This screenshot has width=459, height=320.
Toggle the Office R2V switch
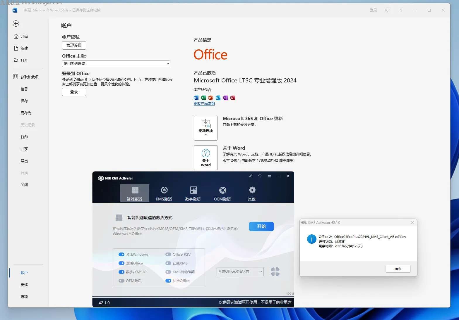tap(168, 255)
